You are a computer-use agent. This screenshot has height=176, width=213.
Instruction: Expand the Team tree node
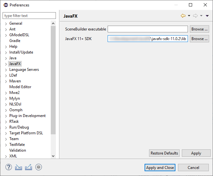point(6,139)
